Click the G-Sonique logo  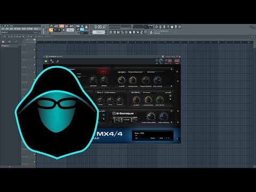(124, 114)
